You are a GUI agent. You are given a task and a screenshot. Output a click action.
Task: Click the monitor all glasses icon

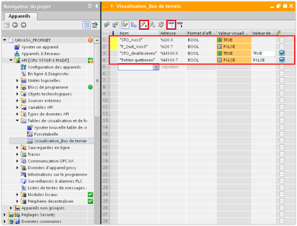[x=171, y=25]
